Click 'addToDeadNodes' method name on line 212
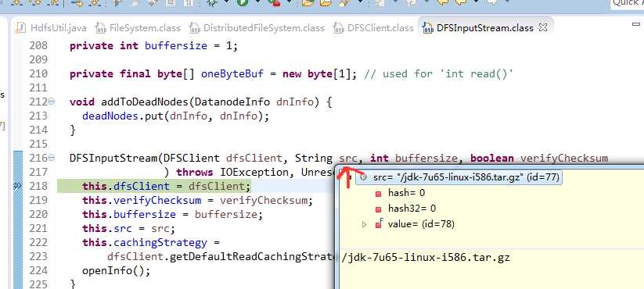 (x=144, y=102)
